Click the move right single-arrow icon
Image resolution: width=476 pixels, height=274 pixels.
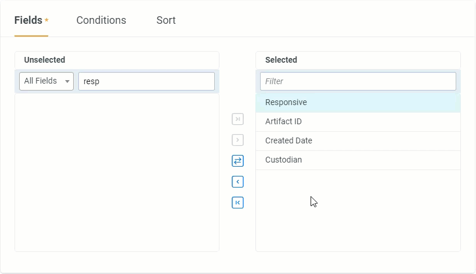(237, 140)
